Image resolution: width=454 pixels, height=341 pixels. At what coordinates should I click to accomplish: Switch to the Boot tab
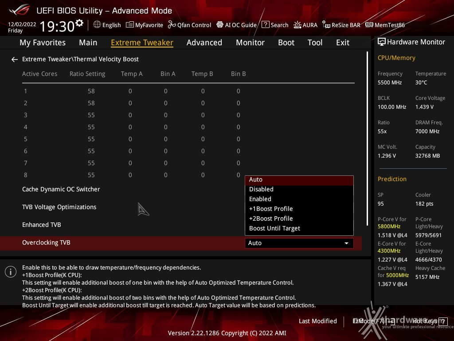click(x=286, y=43)
